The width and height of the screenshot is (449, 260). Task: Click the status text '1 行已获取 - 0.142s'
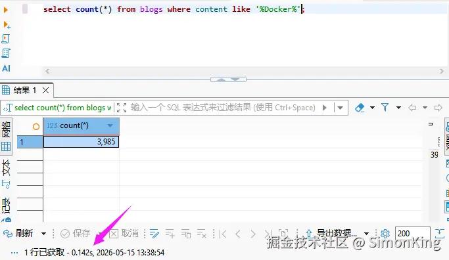[x=59, y=253]
